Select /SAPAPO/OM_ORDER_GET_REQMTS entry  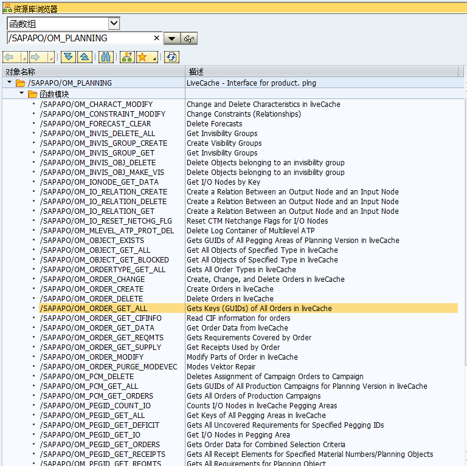click(102, 337)
